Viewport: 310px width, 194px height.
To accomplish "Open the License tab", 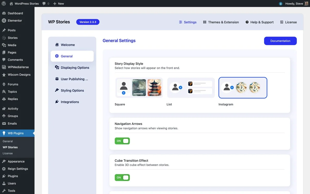I will [x=289, y=22].
